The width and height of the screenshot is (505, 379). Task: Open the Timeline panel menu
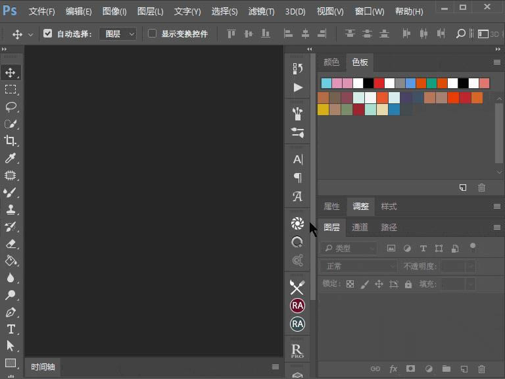point(276,366)
